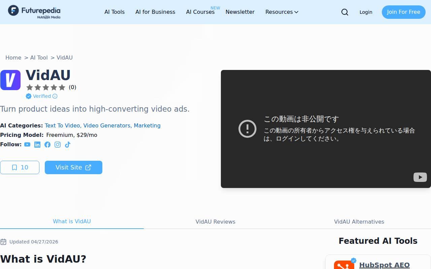431x269 pixels.
Task: Open the Text To Video category
Action: (x=62, y=125)
